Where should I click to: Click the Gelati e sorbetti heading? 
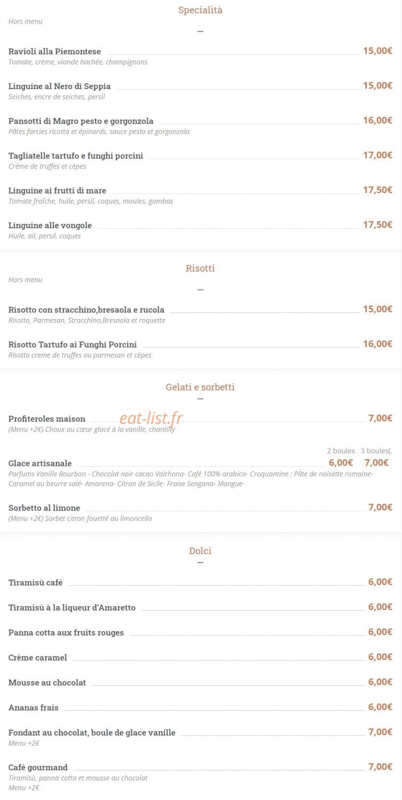[x=200, y=387]
